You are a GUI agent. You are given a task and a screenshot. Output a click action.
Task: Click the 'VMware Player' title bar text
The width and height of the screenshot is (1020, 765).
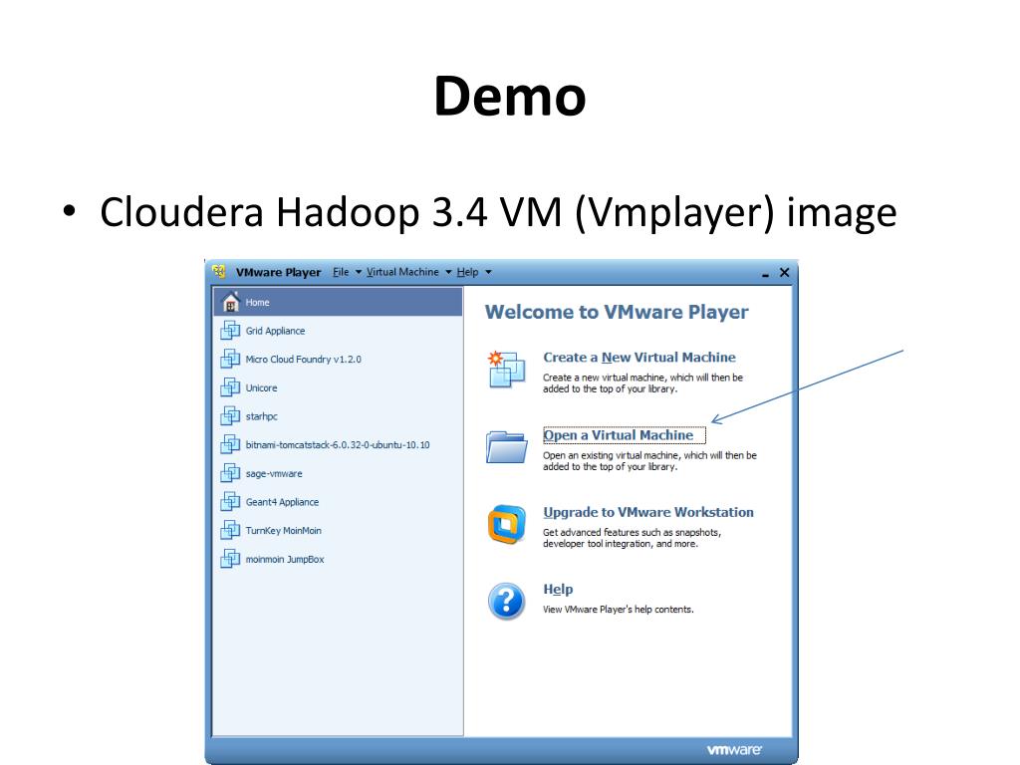279,272
